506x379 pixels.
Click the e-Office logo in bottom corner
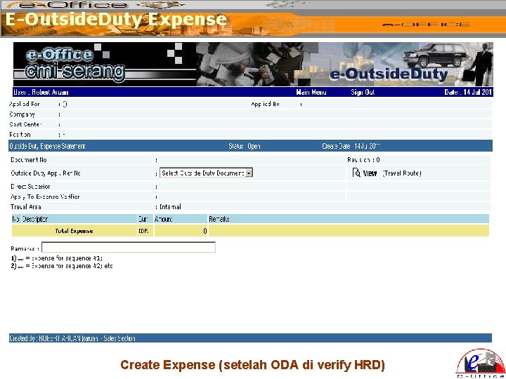point(481,364)
